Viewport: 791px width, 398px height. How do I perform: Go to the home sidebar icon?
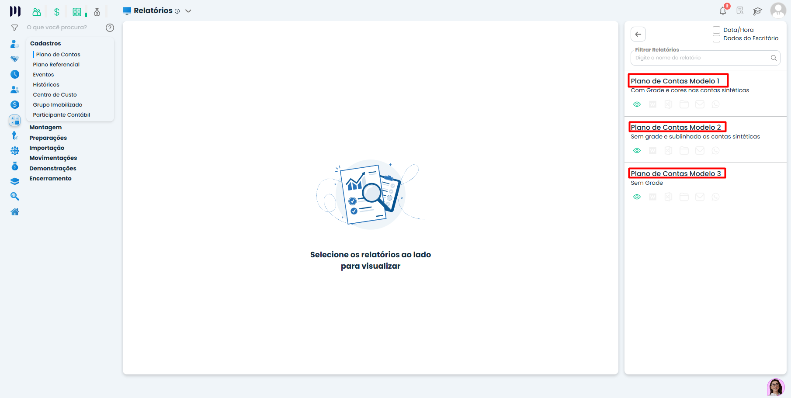[15, 212]
